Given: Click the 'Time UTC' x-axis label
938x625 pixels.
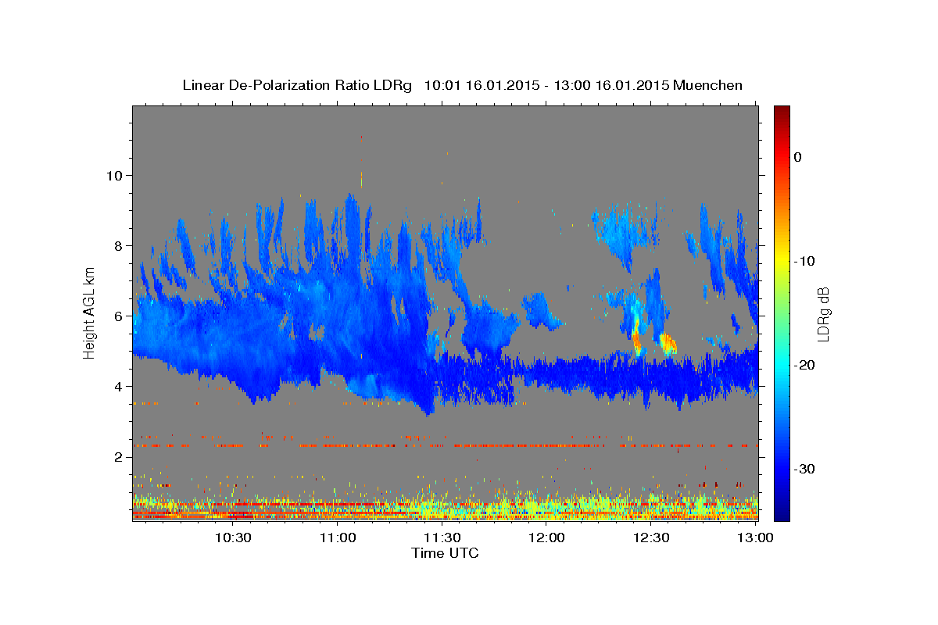Looking at the screenshot, I should [x=445, y=553].
